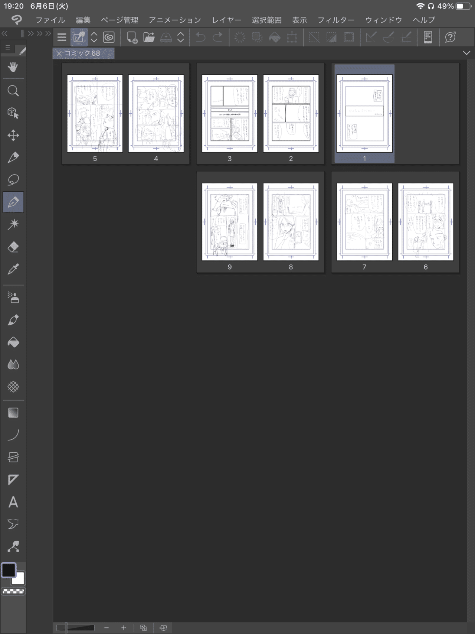
Task: Open the アニメーション menu
Action: [175, 20]
